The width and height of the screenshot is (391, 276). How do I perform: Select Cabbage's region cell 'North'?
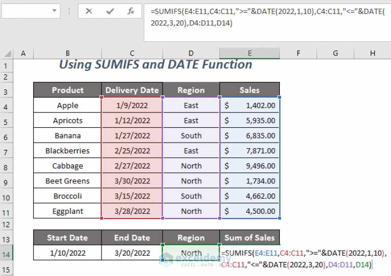click(x=191, y=166)
